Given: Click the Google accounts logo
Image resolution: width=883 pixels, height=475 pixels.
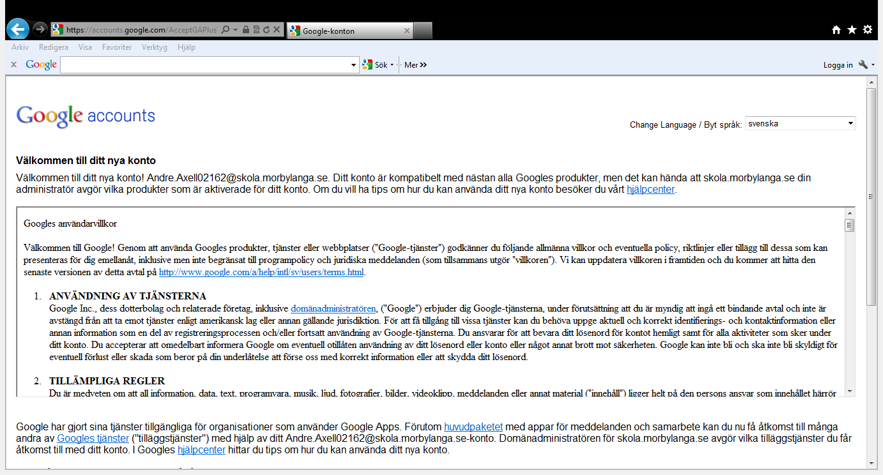Looking at the screenshot, I should click(x=86, y=116).
